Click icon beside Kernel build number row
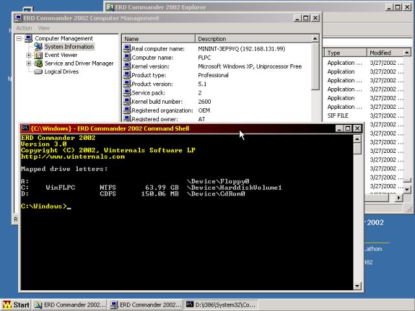 [x=127, y=101]
